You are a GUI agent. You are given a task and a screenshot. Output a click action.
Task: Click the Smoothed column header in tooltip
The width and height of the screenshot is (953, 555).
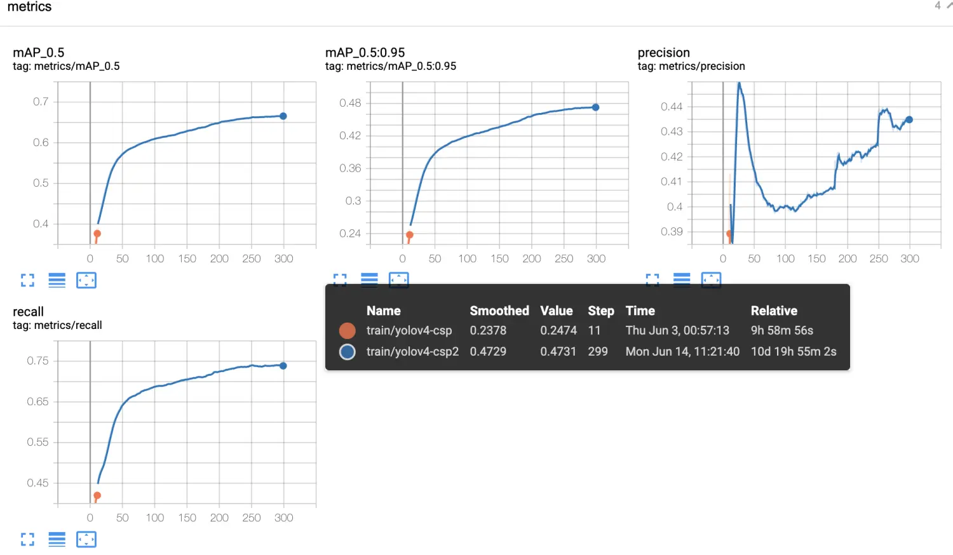click(x=499, y=311)
